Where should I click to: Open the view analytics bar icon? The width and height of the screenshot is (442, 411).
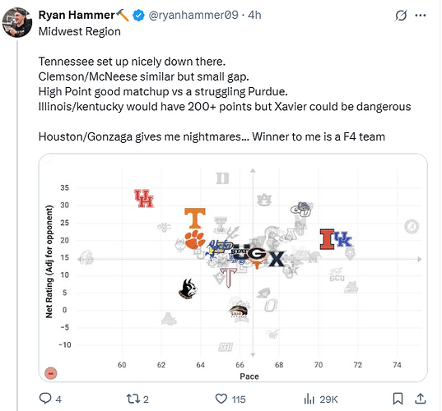[309, 399]
